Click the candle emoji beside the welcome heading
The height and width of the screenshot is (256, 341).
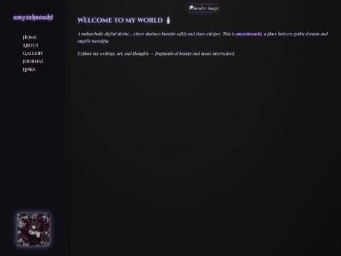(168, 20)
